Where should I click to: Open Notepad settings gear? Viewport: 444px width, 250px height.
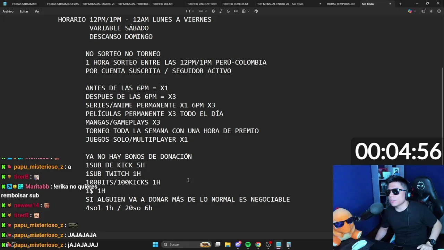[x=438, y=11]
